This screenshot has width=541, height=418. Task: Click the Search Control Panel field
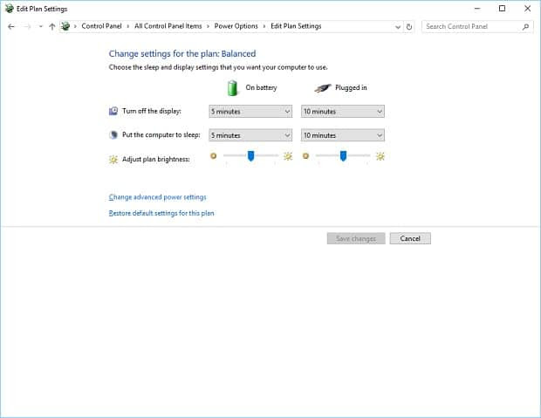tap(477, 26)
